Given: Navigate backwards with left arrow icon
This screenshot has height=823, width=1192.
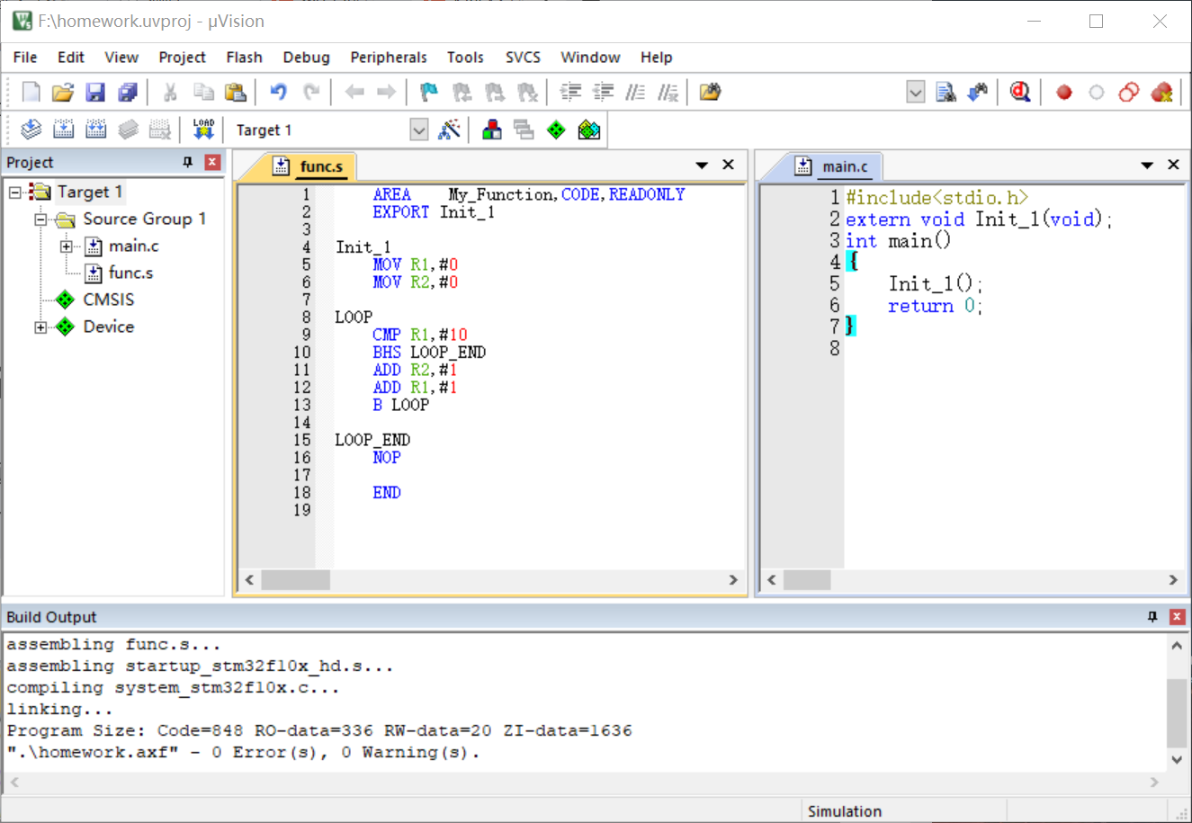Looking at the screenshot, I should coord(354,92).
